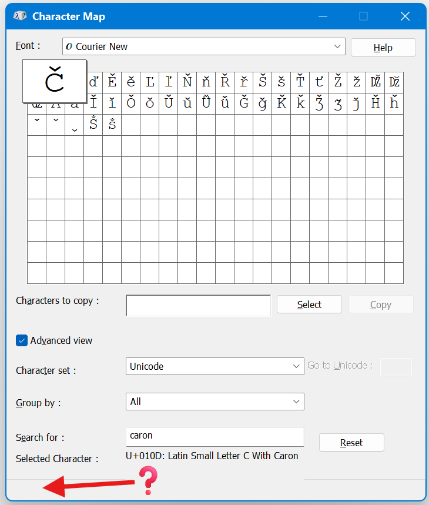Click the Ǩ capital K with caron cell
Viewport: 429px width, 505px height.
281,103
